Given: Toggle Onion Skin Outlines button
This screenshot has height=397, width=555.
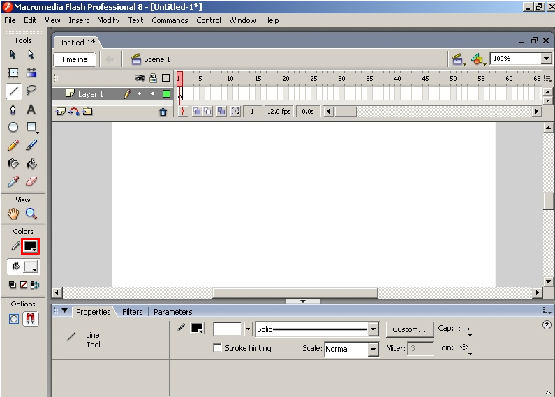Looking at the screenshot, I should (x=207, y=112).
